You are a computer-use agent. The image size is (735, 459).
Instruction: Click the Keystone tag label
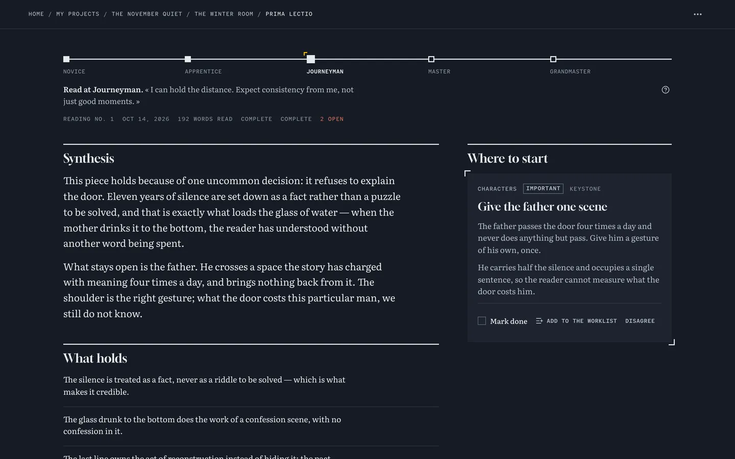pos(585,189)
